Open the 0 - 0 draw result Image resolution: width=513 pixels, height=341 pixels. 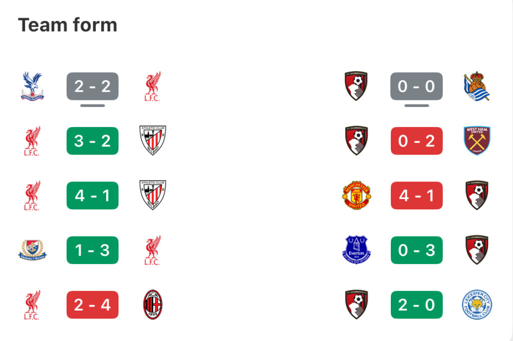[x=416, y=86]
